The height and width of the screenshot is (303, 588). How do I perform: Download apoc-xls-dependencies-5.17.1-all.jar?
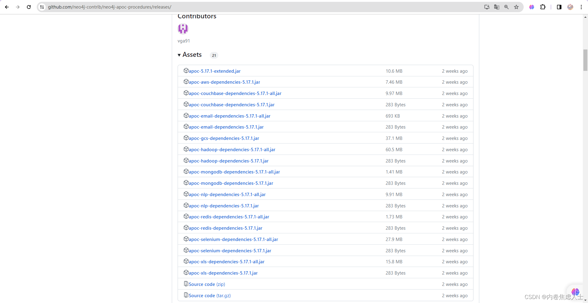point(227,262)
